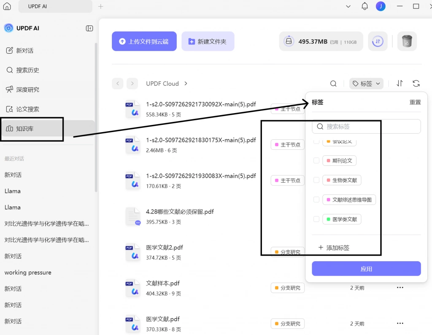
Task: Open file 医学文献2.pdf
Action: coord(164,247)
